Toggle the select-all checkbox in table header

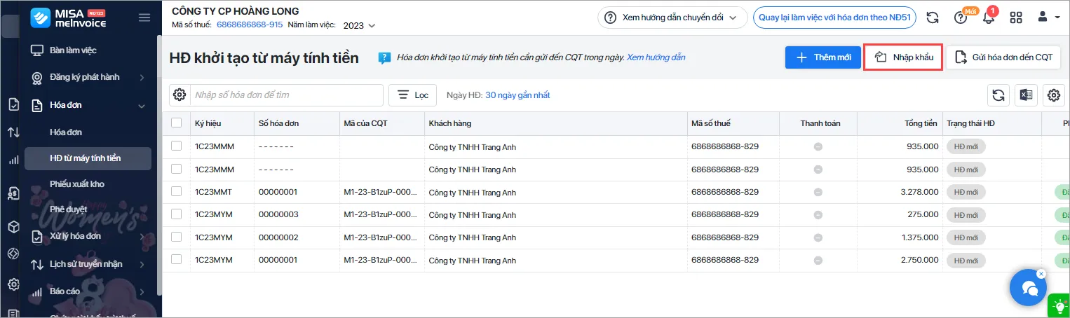pos(177,123)
